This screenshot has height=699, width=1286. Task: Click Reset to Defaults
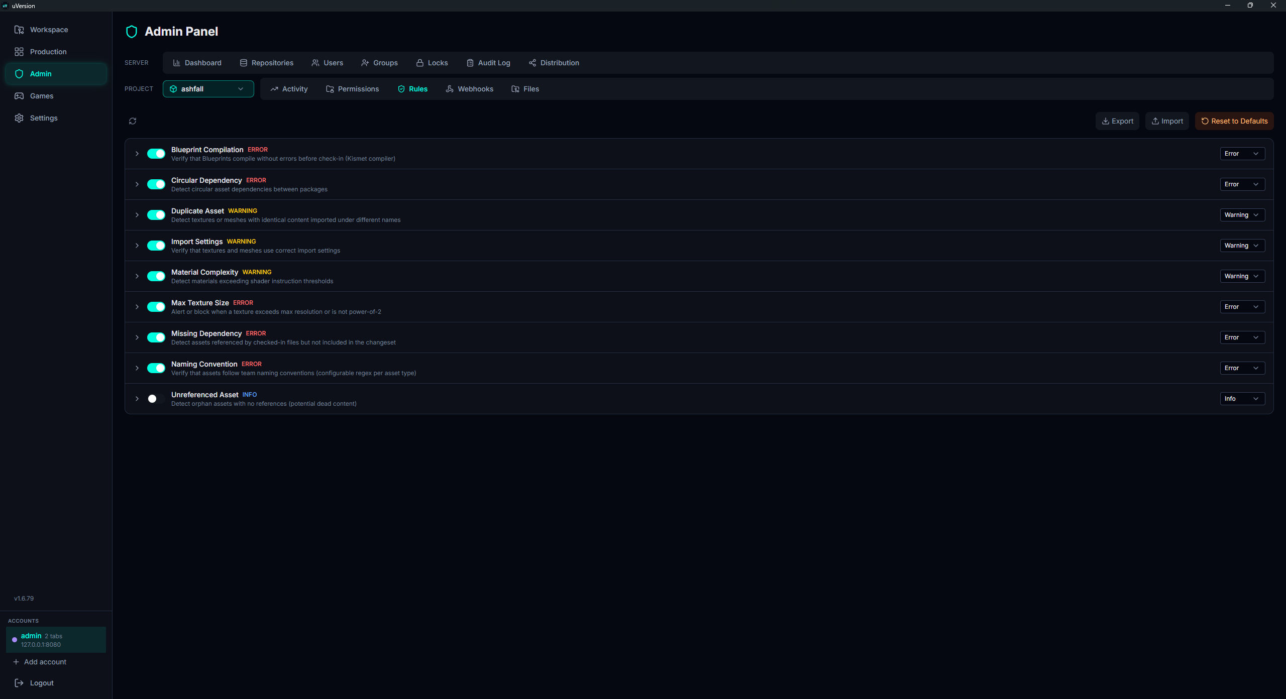[1234, 121]
